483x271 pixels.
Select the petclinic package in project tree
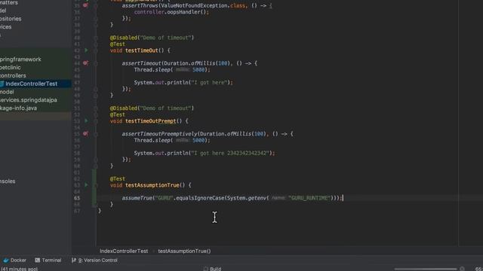click(11, 67)
